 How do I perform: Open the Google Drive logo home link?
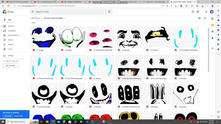[x=8, y=12]
